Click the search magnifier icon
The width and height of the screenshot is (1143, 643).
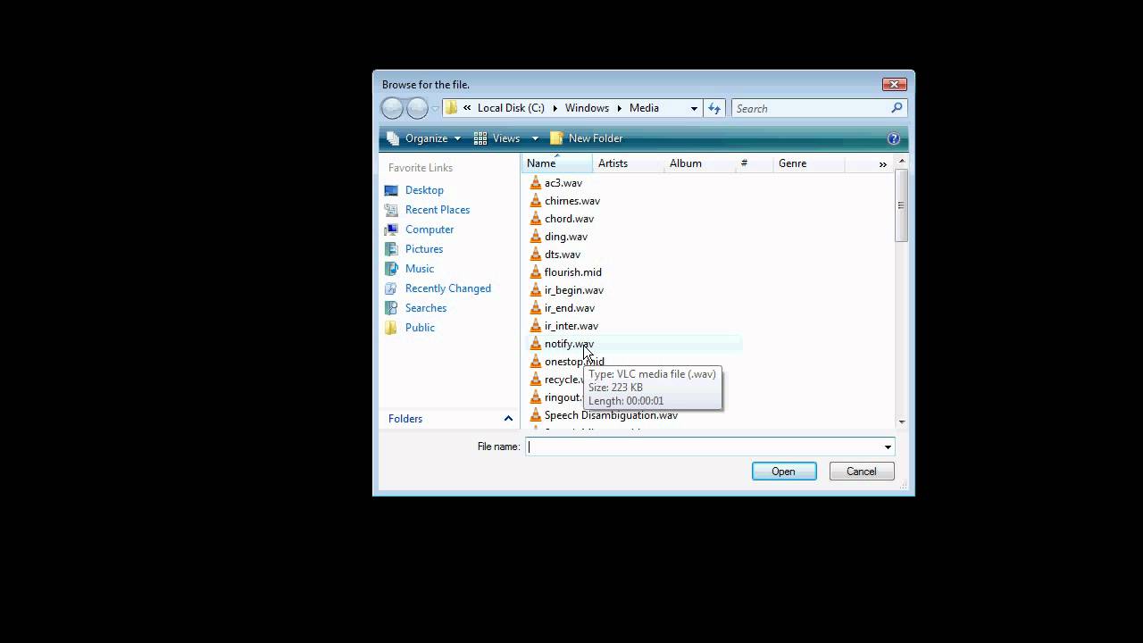897,108
